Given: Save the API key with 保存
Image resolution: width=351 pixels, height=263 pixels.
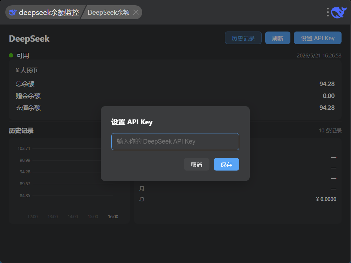Looking at the screenshot, I should click(226, 164).
